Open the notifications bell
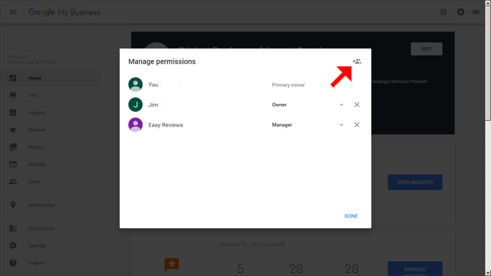 point(461,12)
